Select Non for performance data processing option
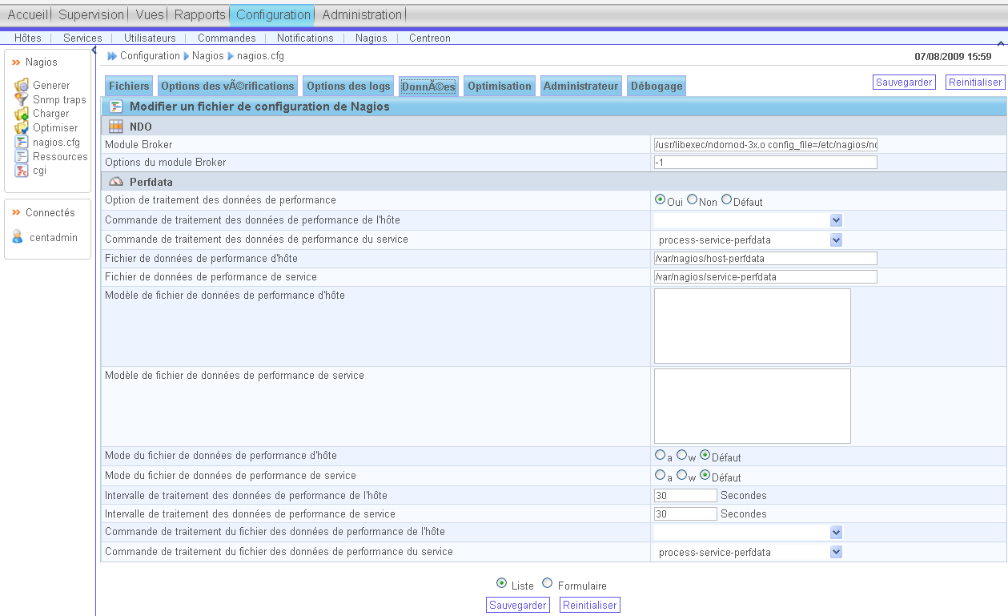This screenshot has height=616, width=1008. (692, 199)
